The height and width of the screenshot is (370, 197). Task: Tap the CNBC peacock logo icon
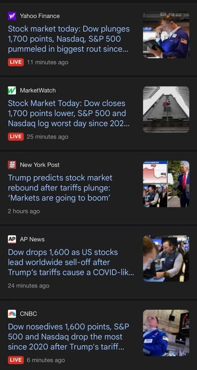12,314
